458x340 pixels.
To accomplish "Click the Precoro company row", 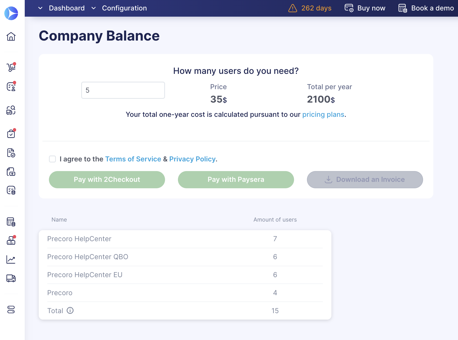I will click(x=185, y=293).
